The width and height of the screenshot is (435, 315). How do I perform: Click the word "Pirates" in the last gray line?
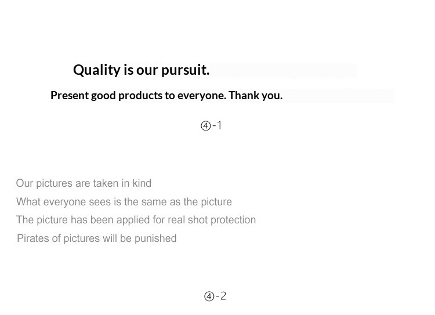tap(32, 238)
